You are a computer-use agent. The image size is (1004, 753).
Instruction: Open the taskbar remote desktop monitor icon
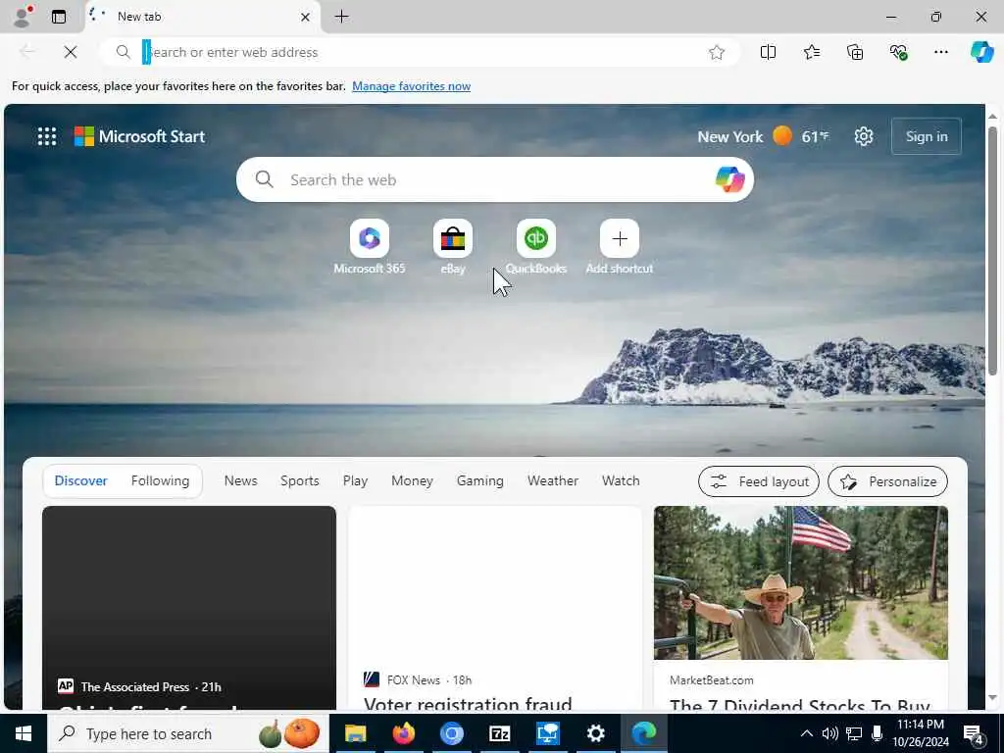[x=547, y=733]
